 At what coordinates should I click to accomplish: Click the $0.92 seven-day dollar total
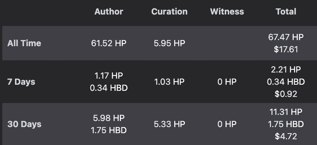point(286,94)
